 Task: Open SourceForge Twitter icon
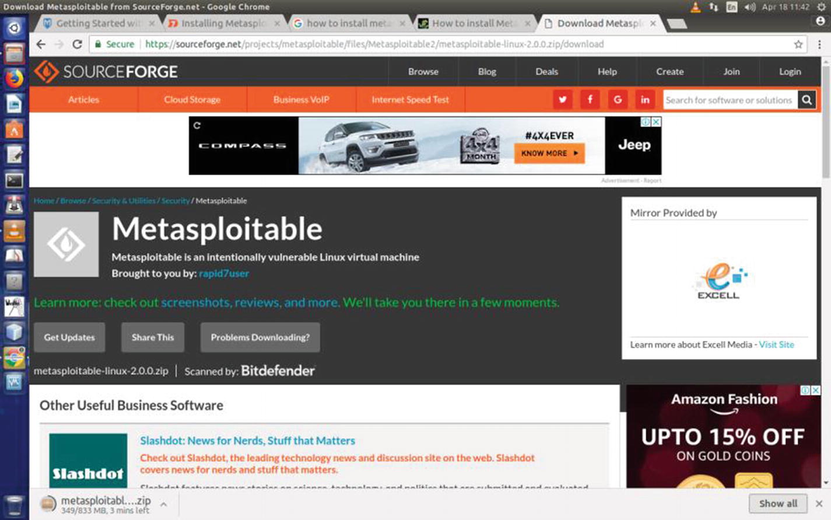[562, 100]
